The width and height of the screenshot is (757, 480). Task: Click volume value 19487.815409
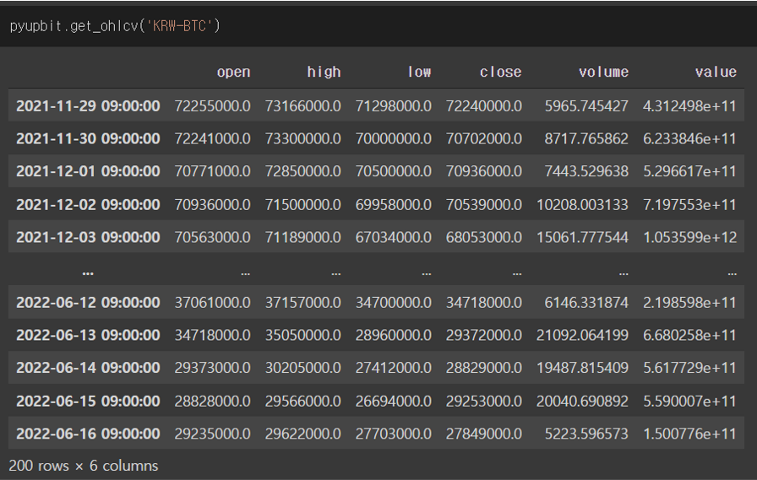[583, 368]
